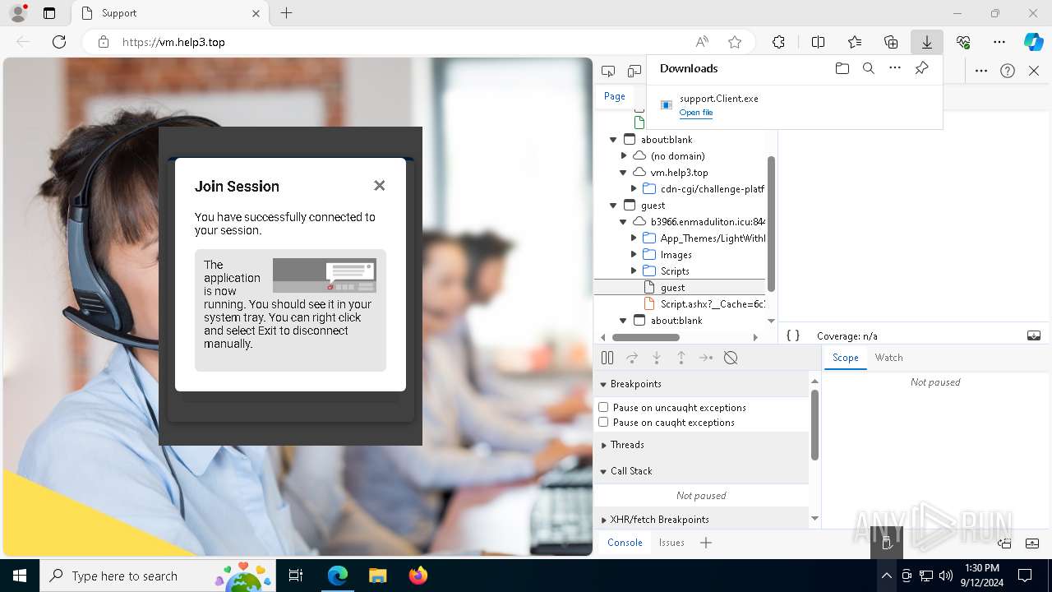
Task: Expand the cdn-cgi/challenge-platform folder
Action: click(x=634, y=188)
